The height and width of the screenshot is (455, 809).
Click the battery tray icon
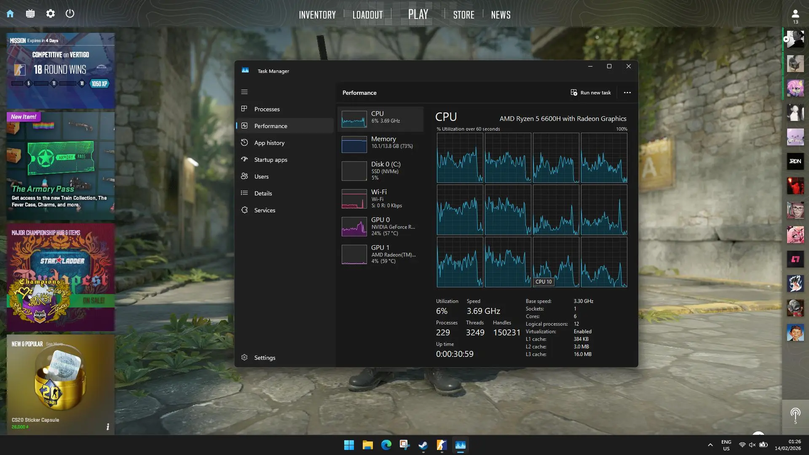pos(763,445)
